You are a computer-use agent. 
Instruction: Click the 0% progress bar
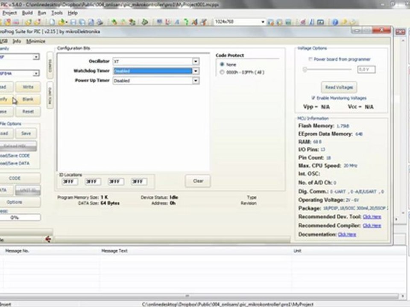pos(20,217)
